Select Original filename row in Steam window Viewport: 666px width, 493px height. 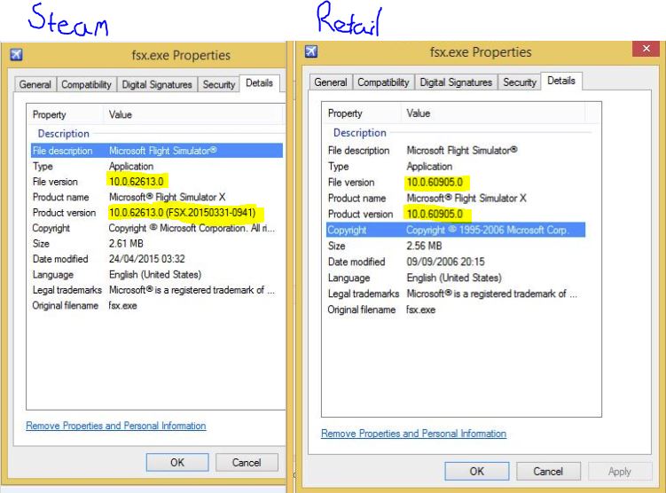coord(157,306)
